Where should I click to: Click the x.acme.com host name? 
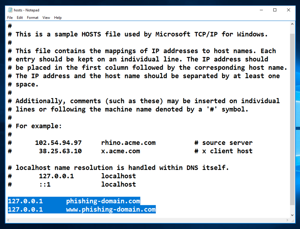121,151
